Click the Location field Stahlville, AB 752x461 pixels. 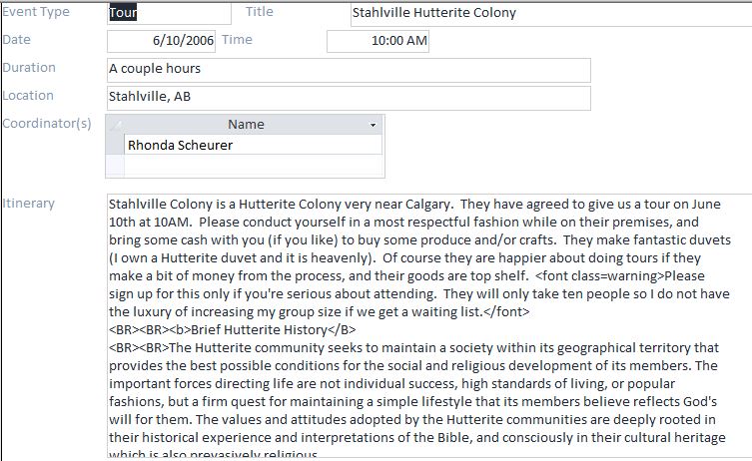tap(348, 97)
